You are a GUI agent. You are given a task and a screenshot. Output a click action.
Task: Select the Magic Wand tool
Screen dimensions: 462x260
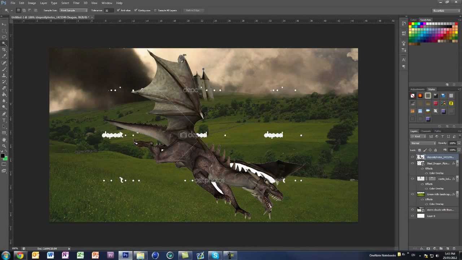point(4,43)
